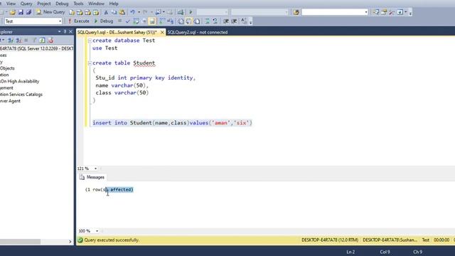Collapse the create table Student block
Screen dimensions: 455x256
pos(90,63)
